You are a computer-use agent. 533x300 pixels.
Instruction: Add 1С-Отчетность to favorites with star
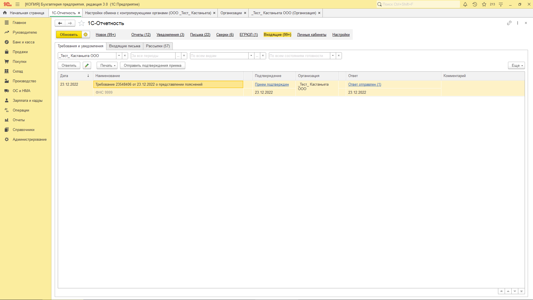(x=81, y=23)
